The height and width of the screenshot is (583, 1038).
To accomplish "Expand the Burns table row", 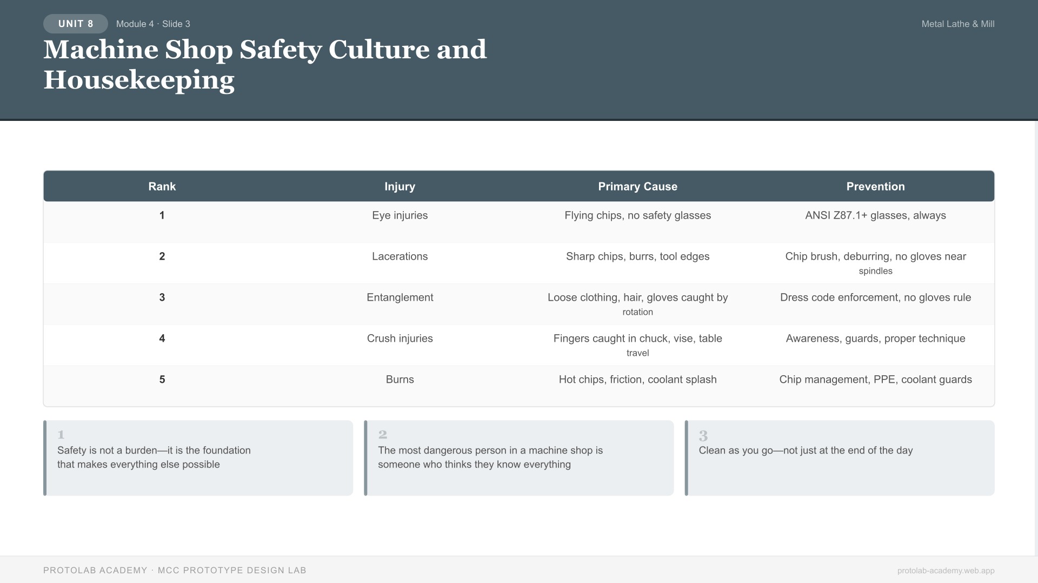I will pyautogui.click(x=400, y=379).
